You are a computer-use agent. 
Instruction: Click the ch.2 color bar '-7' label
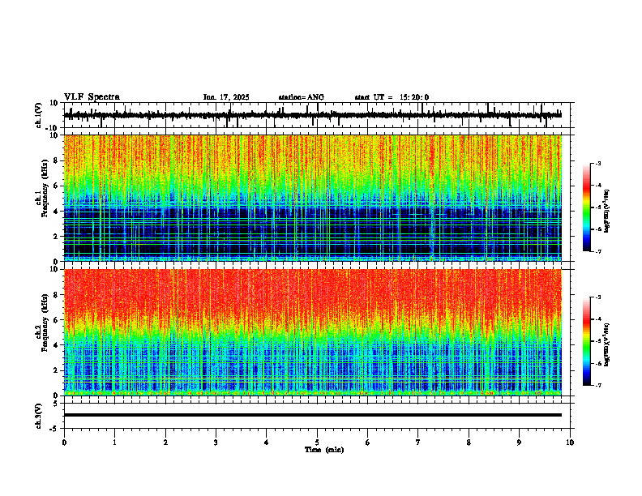[x=597, y=385]
